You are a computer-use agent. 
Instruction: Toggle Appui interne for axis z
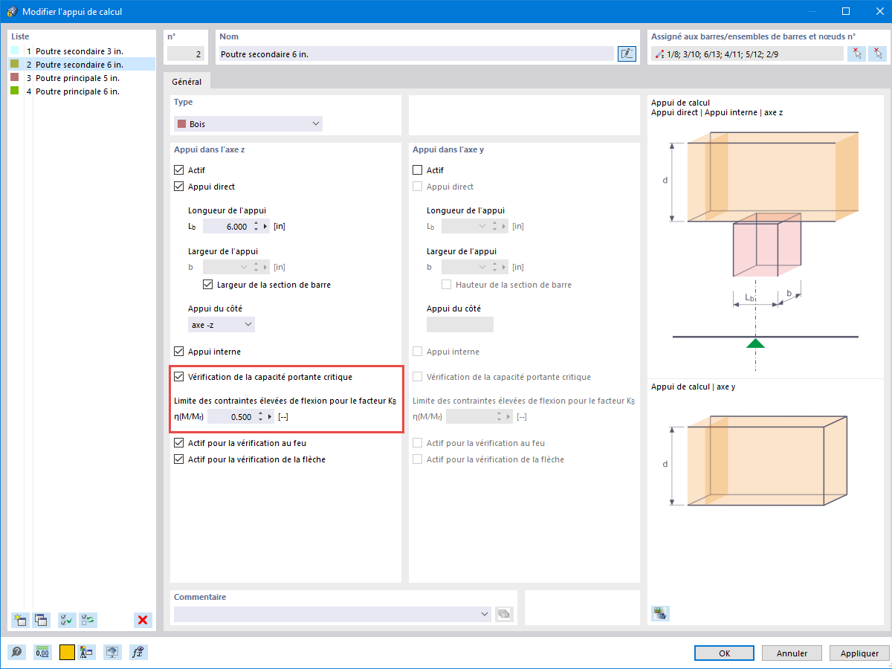point(178,352)
